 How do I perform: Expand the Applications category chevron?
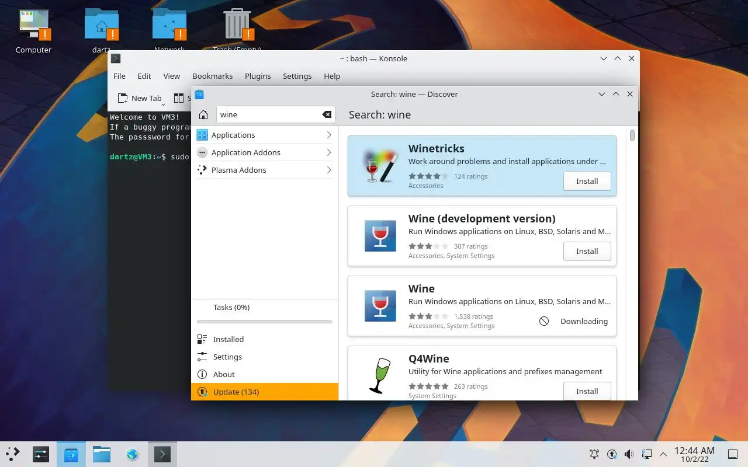(x=329, y=135)
